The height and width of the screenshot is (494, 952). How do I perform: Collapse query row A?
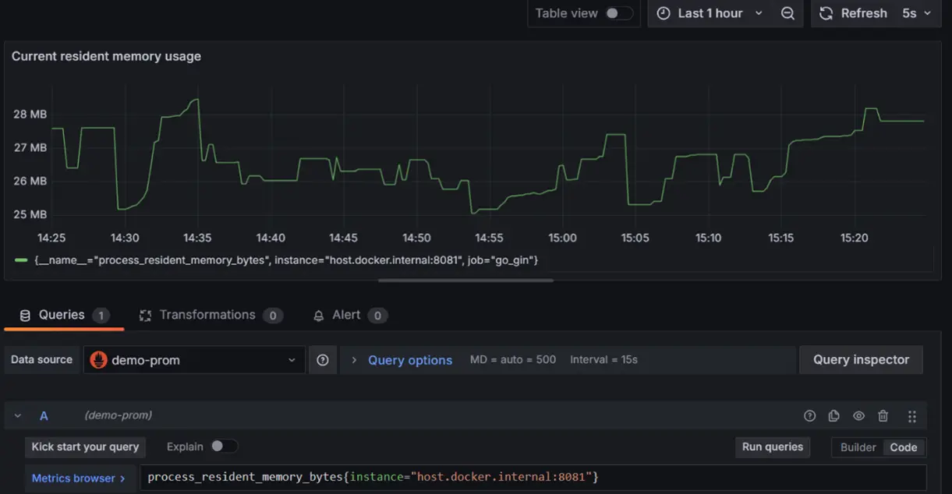point(18,415)
